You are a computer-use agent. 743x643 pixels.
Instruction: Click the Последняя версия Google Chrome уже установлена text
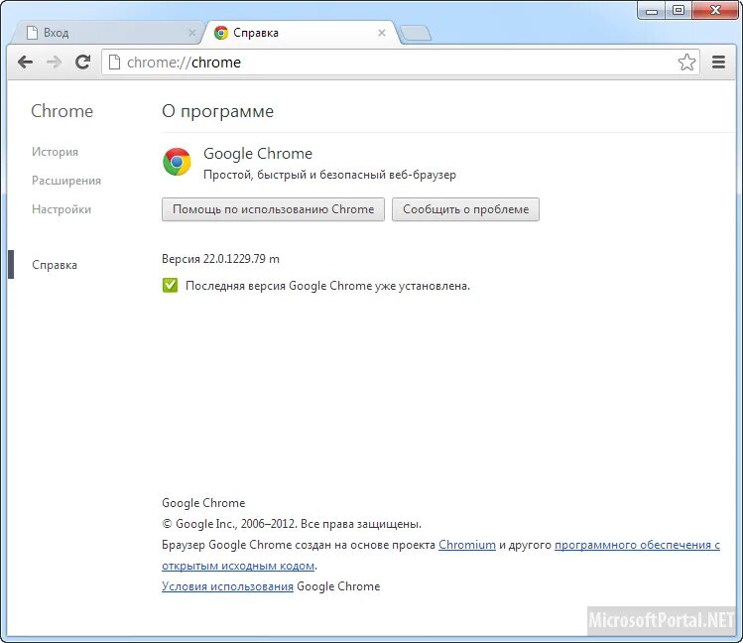point(327,286)
